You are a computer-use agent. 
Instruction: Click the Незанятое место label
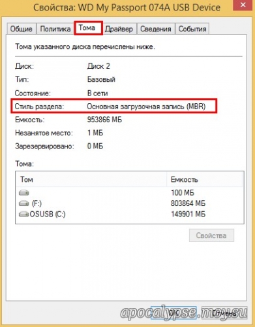coord(44,133)
